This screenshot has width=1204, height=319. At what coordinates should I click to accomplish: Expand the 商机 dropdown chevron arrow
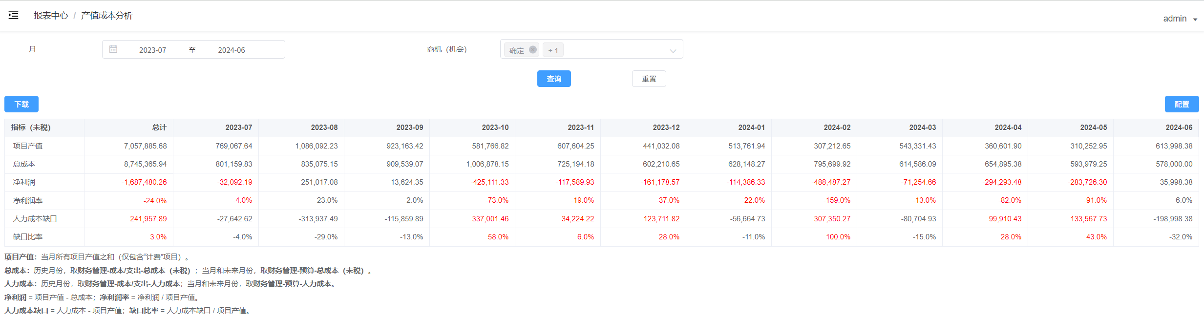pyautogui.click(x=673, y=51)
